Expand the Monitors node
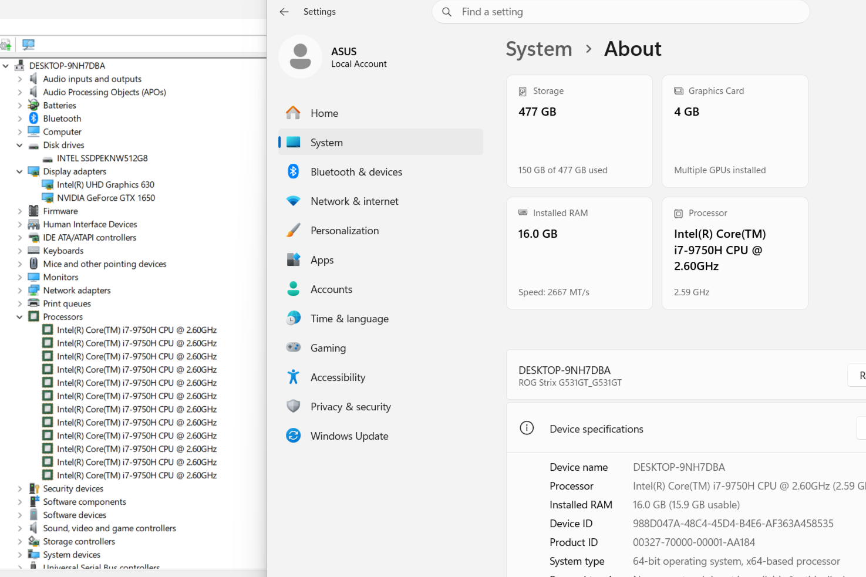The image size is (866, 577). point(20,277)
